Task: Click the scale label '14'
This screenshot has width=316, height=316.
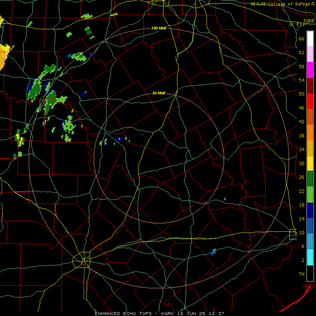Action: point(302,219)
